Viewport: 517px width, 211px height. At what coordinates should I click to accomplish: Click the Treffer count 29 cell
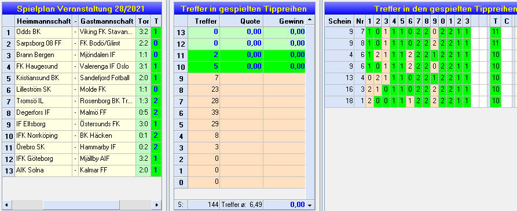(204, 124)
